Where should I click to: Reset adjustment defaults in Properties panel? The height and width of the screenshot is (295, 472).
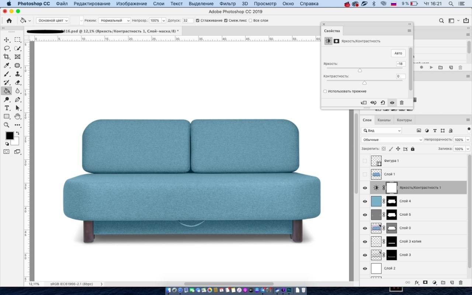pyautogui.click(x=383, y=103)
